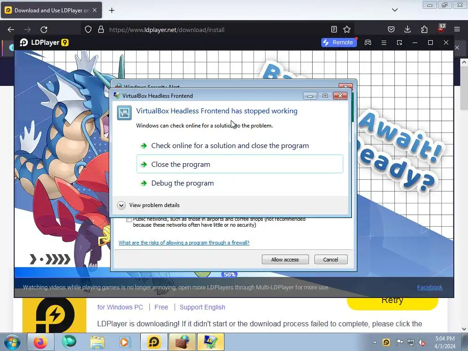Click taskbar clock showing 5:04 PM
468x351 pixels.
point(445,342)
